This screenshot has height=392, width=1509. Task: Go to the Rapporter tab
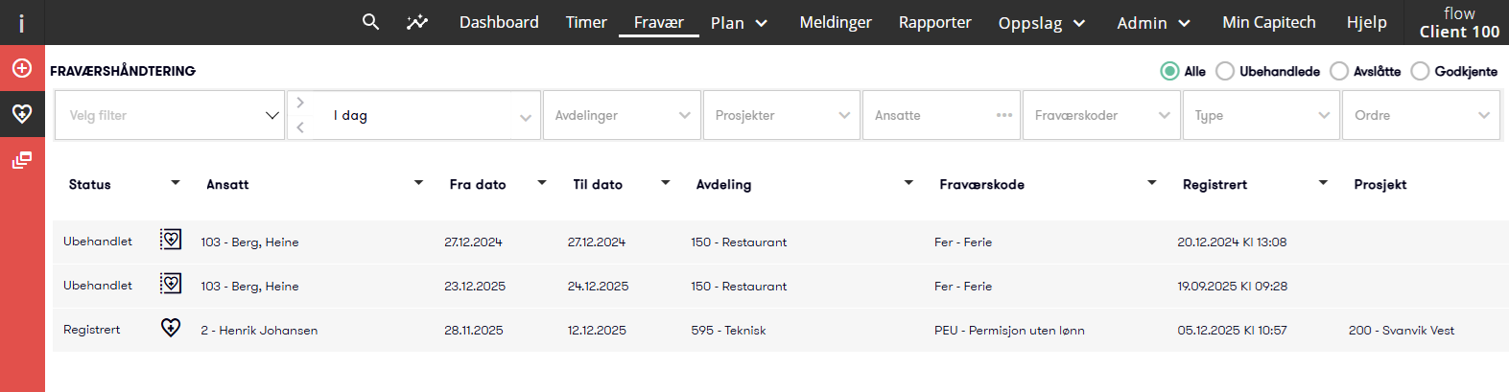click(x=934, y=22)
